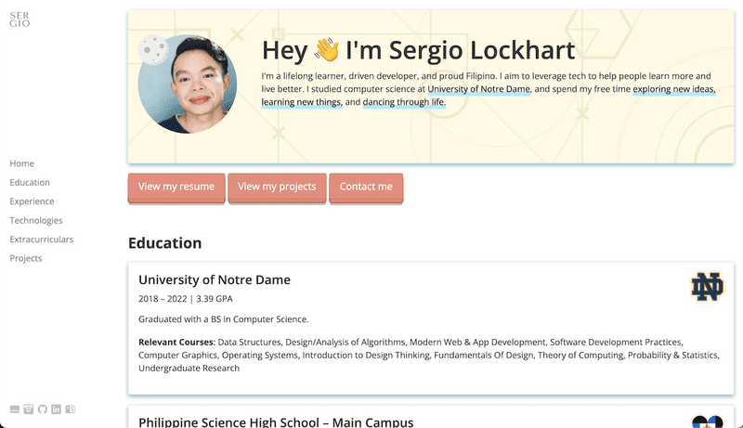Go to Education in sidebar navigation
Viewport: 743px width, 428px height.
(30, 182)
